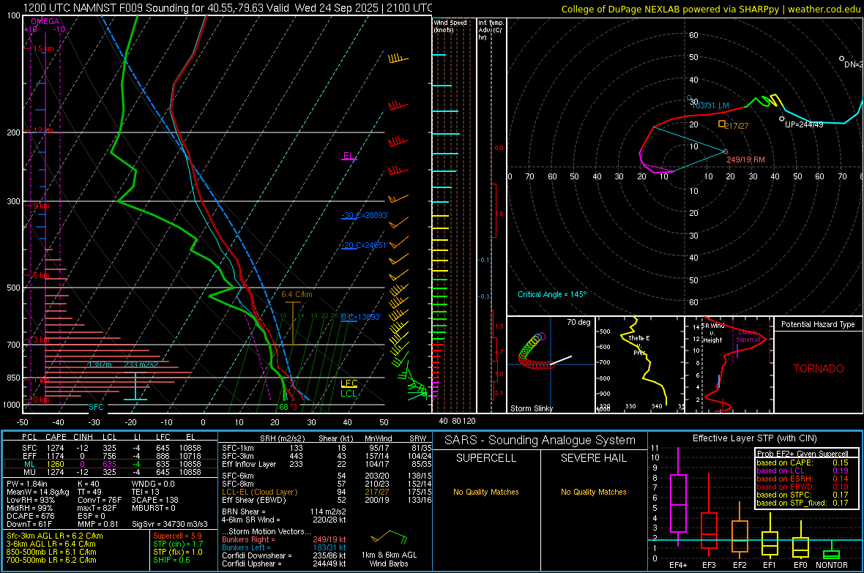The height and width of the screenshot is (573, 864).
Task: Click the -30 C=28893' height label
Action: pyautogui.click(x=365, y=215)
